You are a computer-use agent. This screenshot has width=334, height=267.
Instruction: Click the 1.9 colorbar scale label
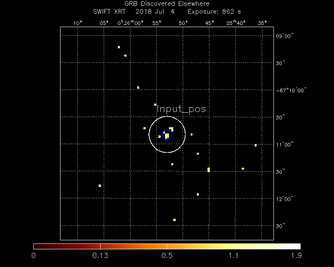[296, 256]
